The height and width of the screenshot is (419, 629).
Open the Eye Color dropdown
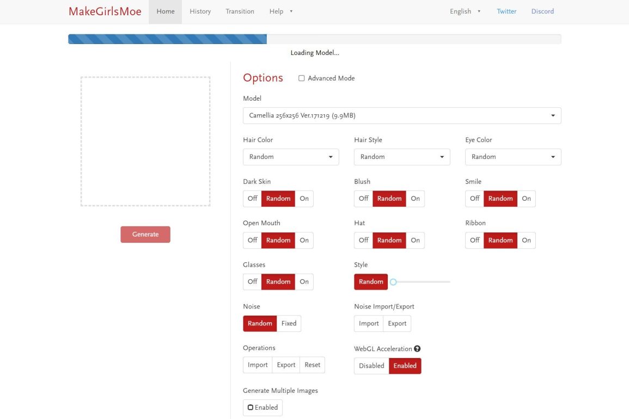click(513, 157)
